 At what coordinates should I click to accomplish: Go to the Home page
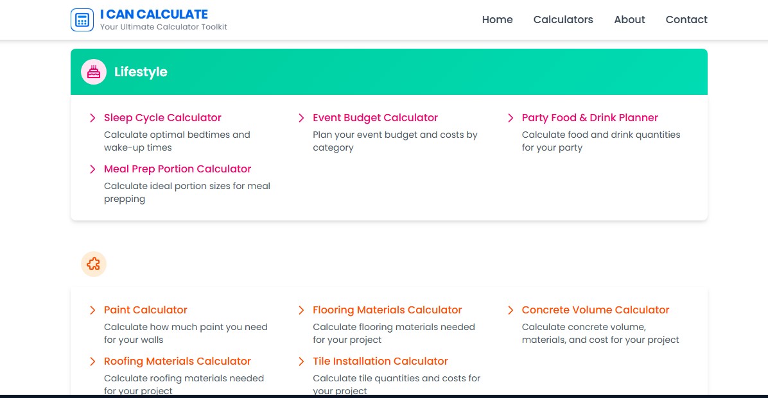click(497, 19)
